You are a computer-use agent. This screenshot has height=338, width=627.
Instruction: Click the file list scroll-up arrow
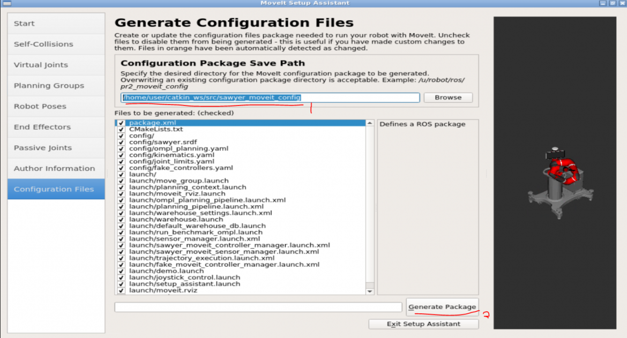click(370, 123)
